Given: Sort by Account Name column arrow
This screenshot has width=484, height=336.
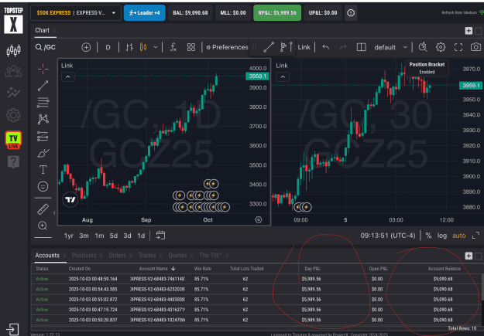Looking at the screenshot, I should 173,269.
